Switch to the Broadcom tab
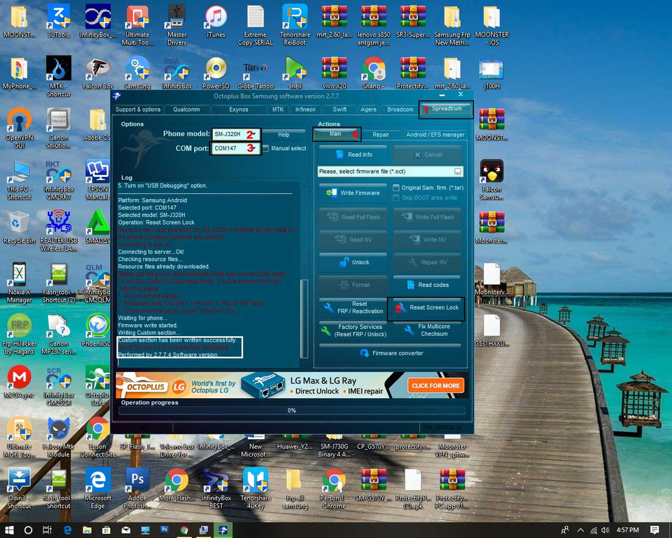Image resolution: width=672 pixels, height=538 pixels. (x=401, y=110)
